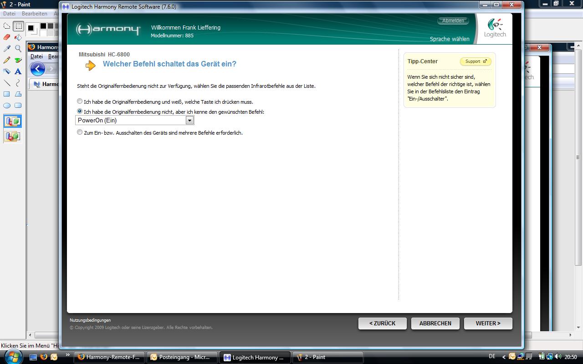Select the Ellipse shape tool
Image resolution: width=583 pixels, height=364 pixels.
coord(7,106)
